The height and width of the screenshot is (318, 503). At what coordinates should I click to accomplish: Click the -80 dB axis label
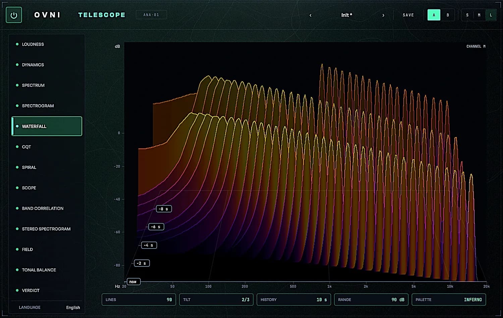click(x=117, y=265)
